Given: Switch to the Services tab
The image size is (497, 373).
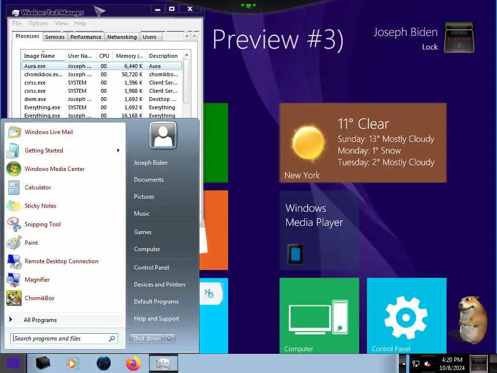Looking at the screenshot, I should (54, 37).
